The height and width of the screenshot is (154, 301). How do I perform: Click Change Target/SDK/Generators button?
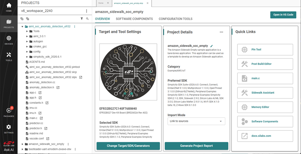[128, 146]
